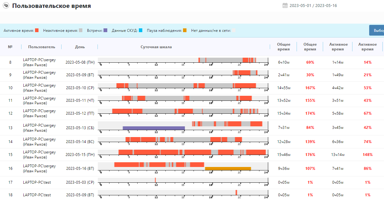384x201 pixels.
Task: Click the orange pause bar on 2023-05-16
Action: pos(228,169)
